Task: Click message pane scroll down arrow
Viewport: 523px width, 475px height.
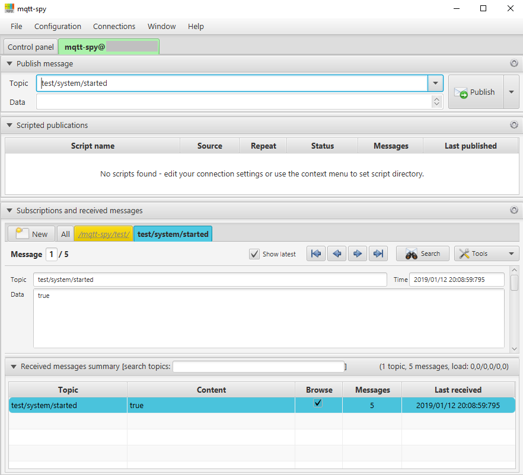Action: coord(514,349)
